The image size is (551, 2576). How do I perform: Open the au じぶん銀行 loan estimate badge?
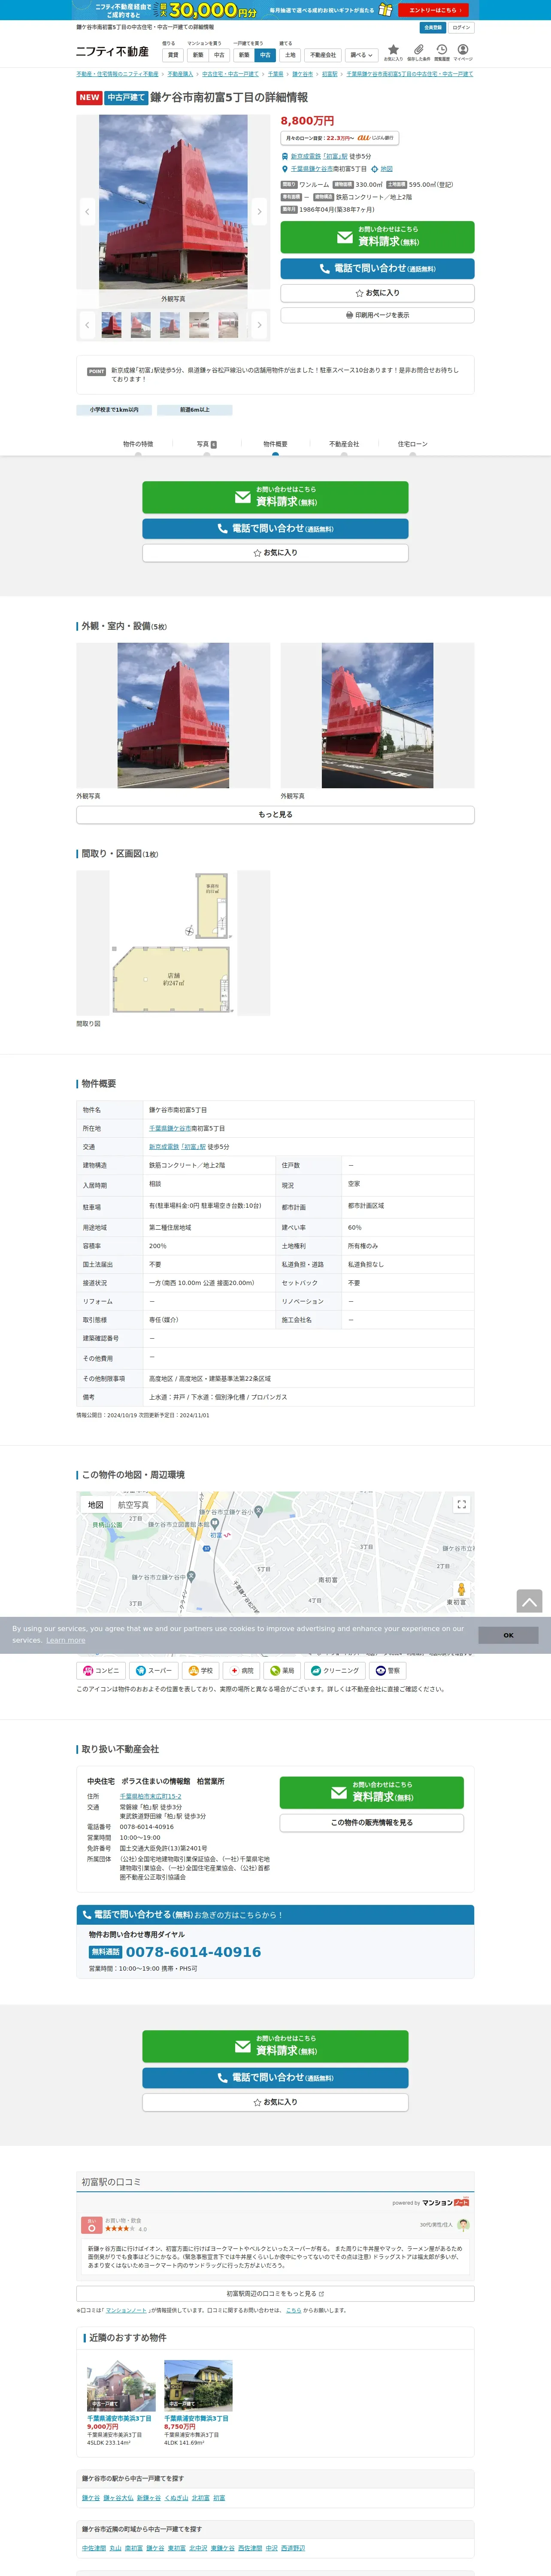pyautogui.click(x=339, y=138)
